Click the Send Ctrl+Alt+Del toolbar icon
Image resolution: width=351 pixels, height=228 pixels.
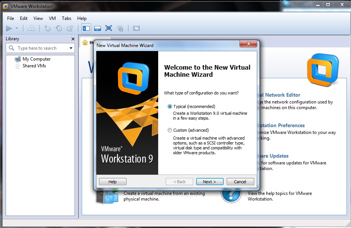click(31, 28)
